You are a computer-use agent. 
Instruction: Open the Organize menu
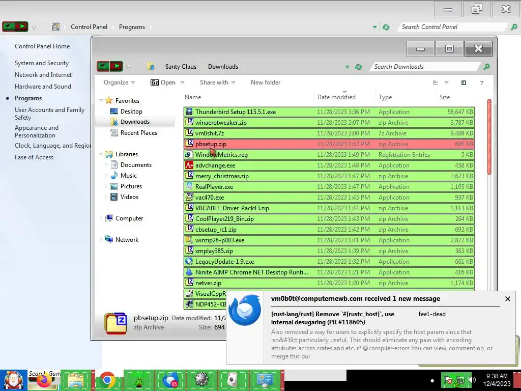click(x=119, y=82)
